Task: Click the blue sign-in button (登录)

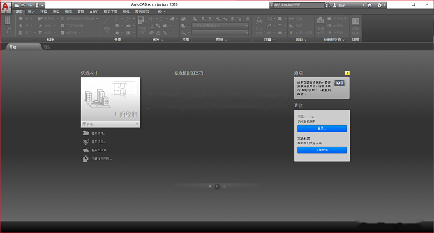Action: 322,128
